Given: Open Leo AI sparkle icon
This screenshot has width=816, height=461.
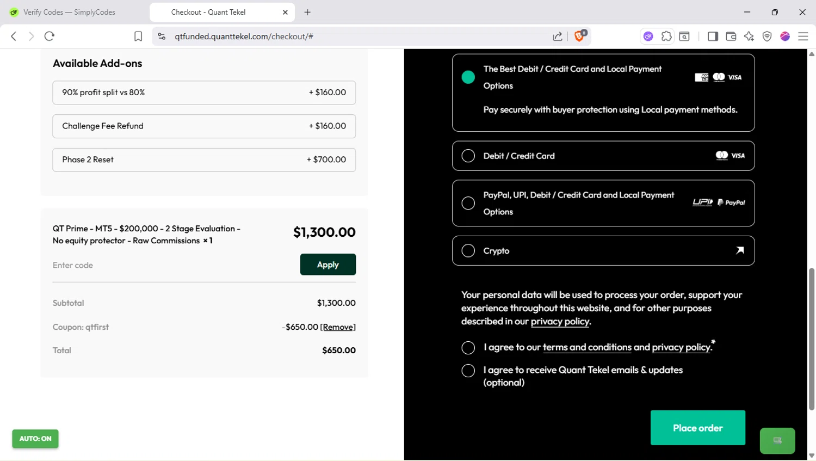Looking at the screenshot, I should click(x=749, y=36).
